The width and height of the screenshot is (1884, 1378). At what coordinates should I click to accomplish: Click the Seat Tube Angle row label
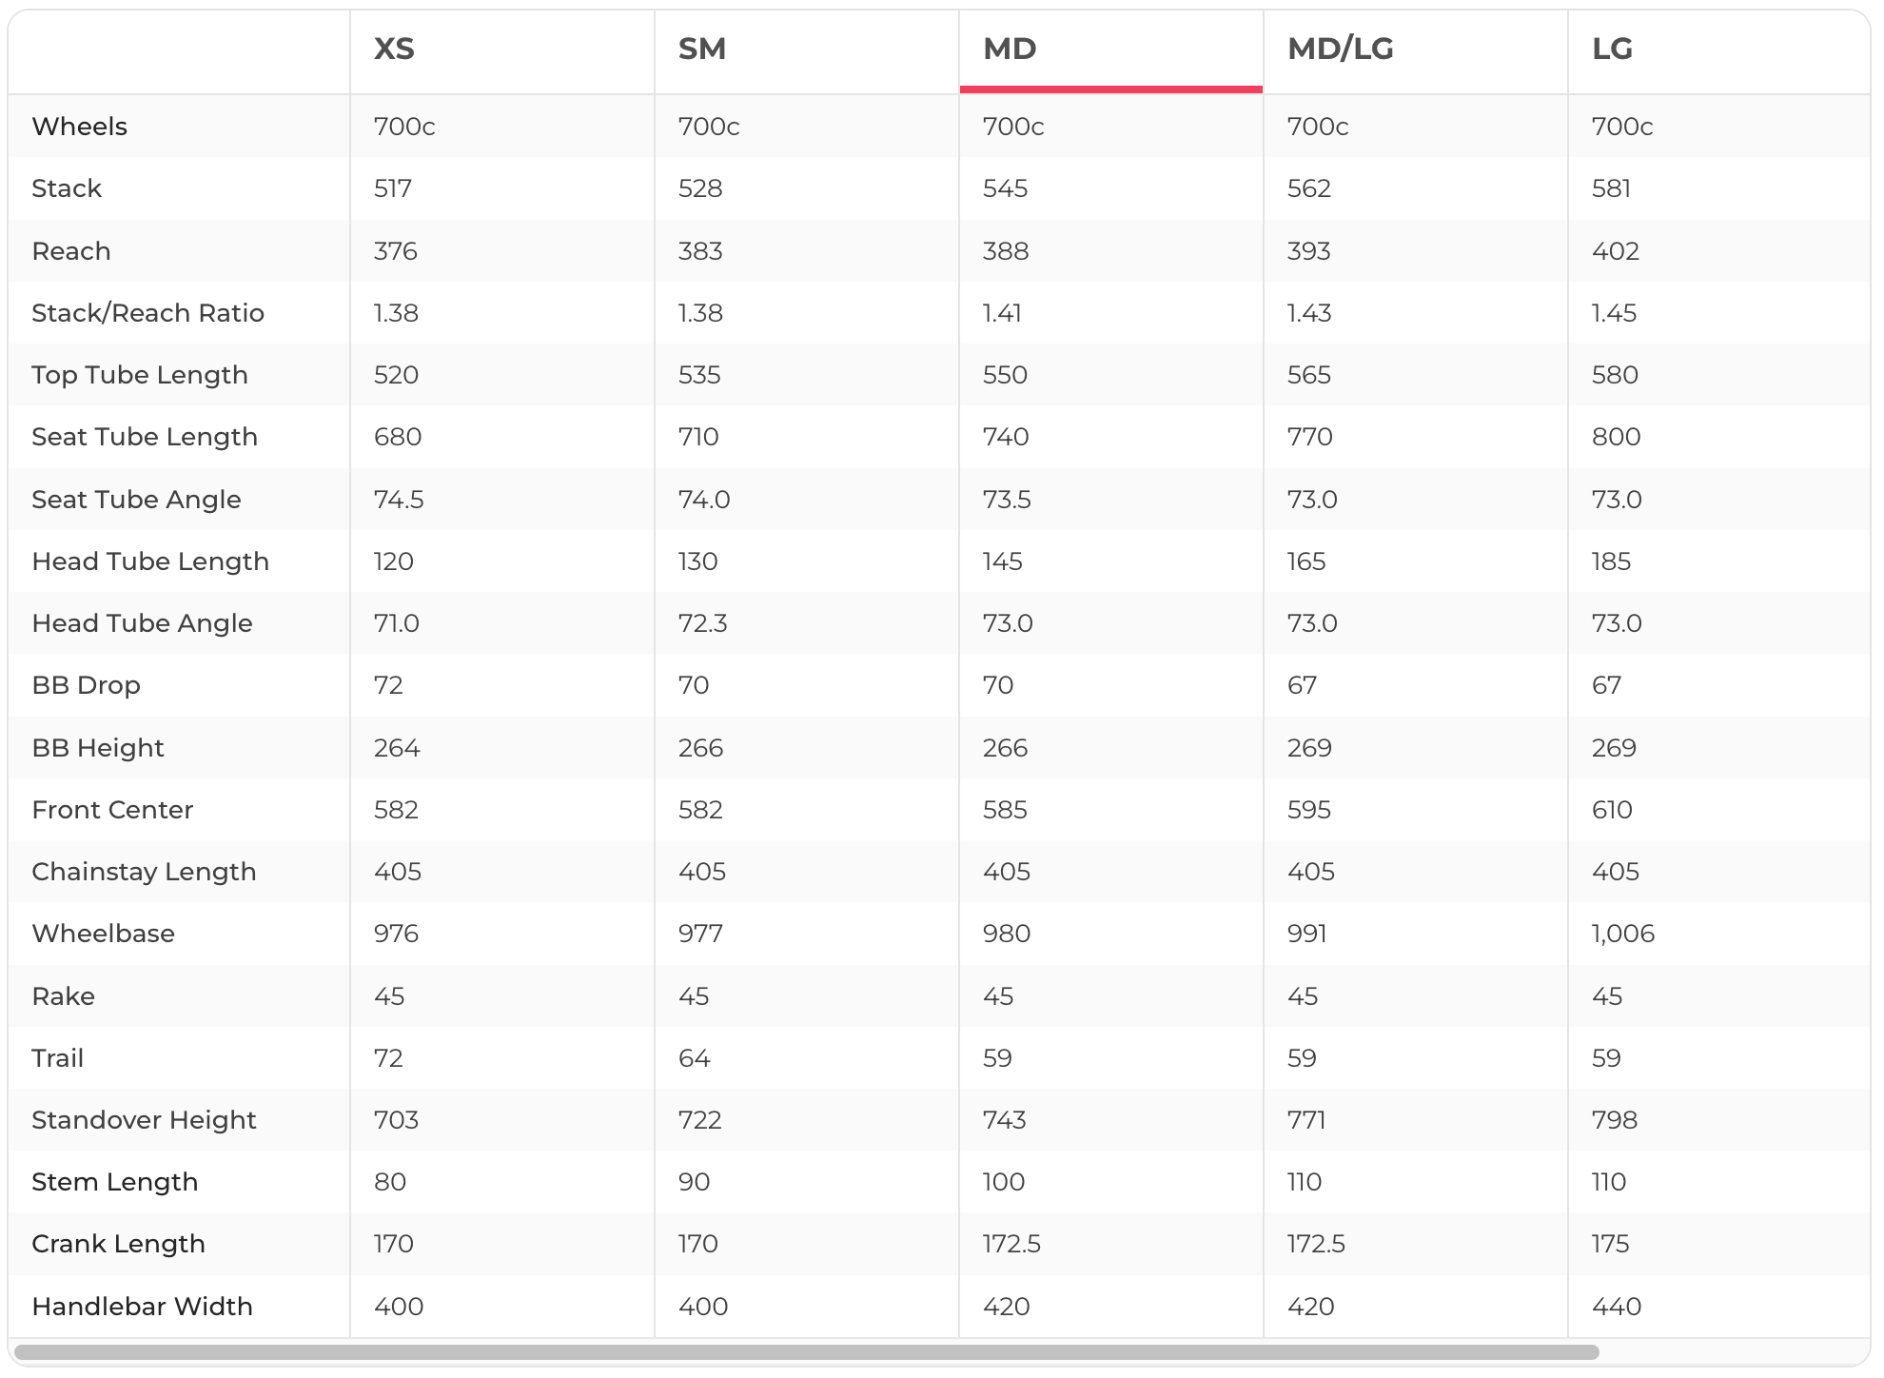(136, 500)
